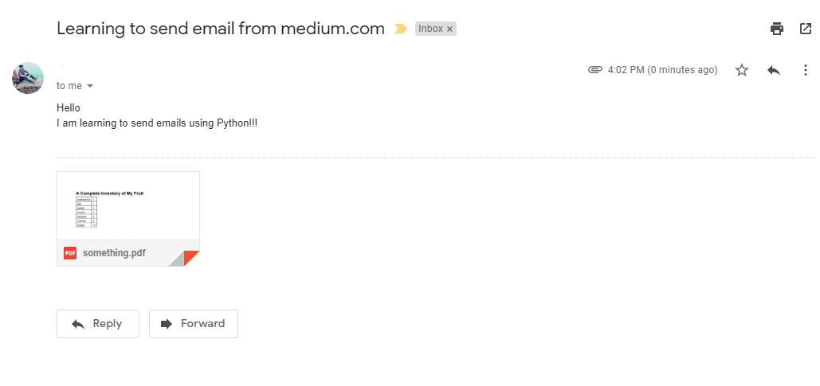The width and height of the screenshot is (820, 386).
Task: Open the email in a new window
Action: (806, 29)
